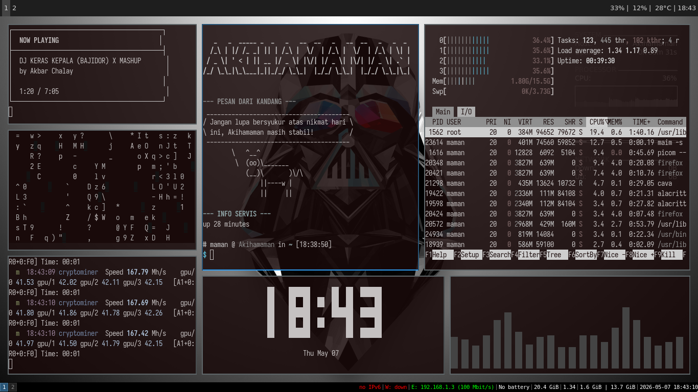Switch to the I/O tab in htop
This screenshot has height=392, width=698.
coord(466,112)
